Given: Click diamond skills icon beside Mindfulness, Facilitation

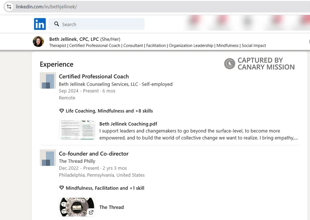Looking at the screenshot, I should (61, 188).
